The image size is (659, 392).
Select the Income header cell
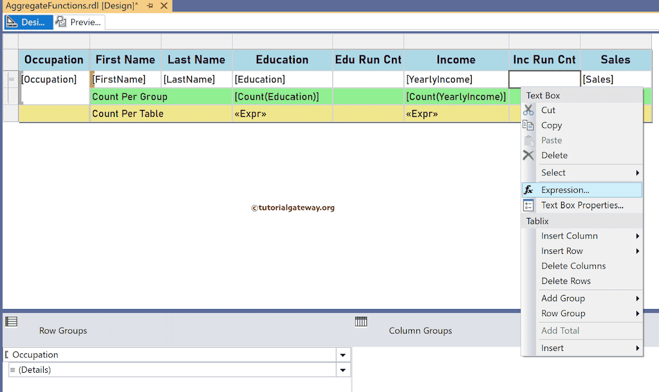click(456, 60)
